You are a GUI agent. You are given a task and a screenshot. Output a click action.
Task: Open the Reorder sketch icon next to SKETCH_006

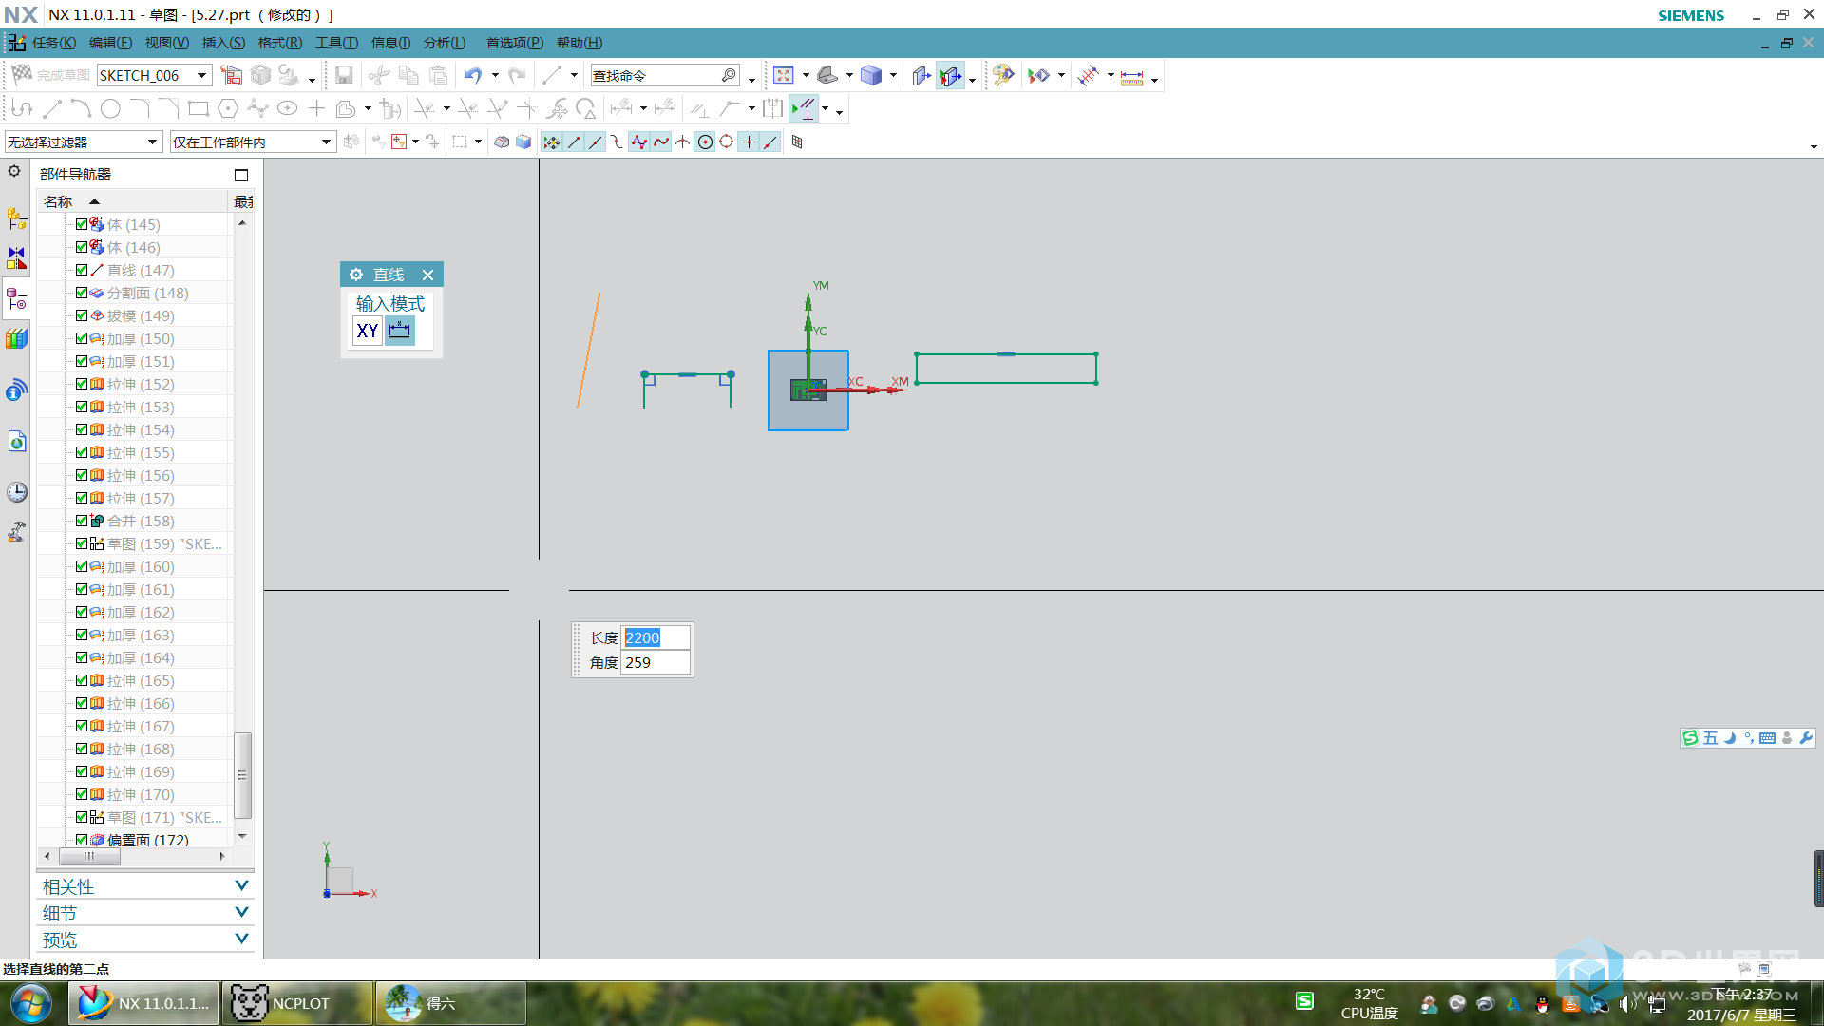pos(231,75)
